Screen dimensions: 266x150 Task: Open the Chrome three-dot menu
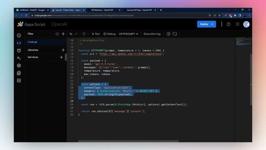[249, 15]
